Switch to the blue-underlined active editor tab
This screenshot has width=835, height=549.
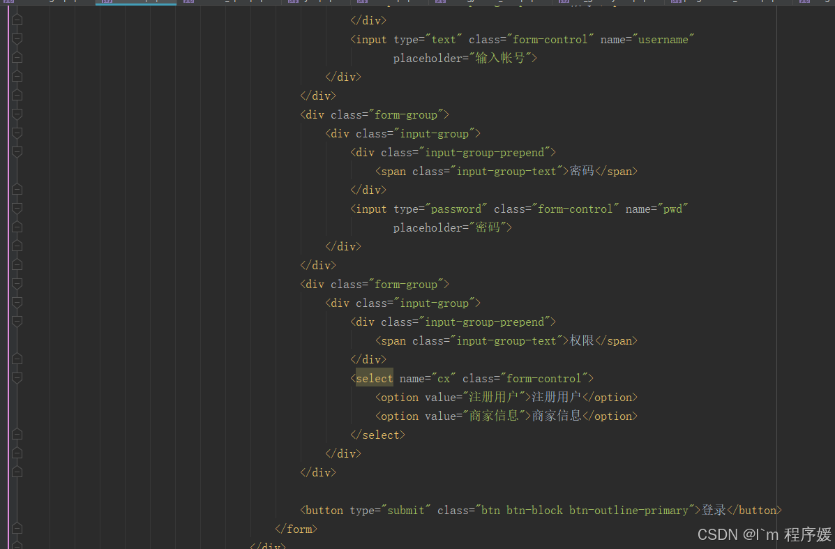click(x=136, y=4)
